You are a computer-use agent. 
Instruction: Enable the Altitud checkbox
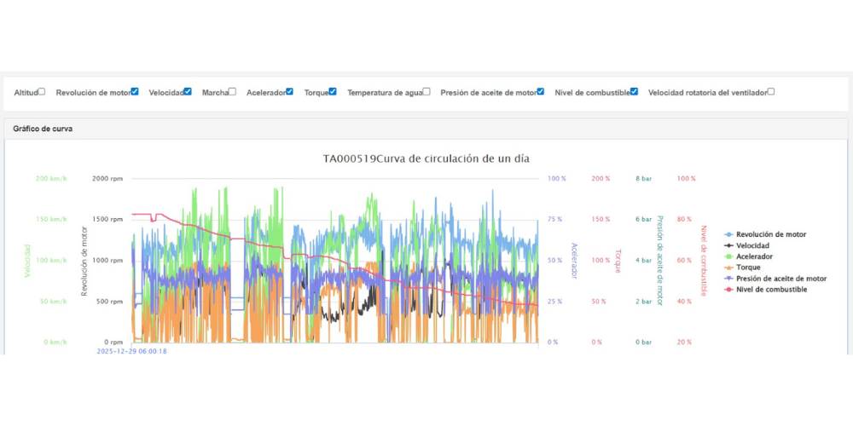tap(42, 92)
